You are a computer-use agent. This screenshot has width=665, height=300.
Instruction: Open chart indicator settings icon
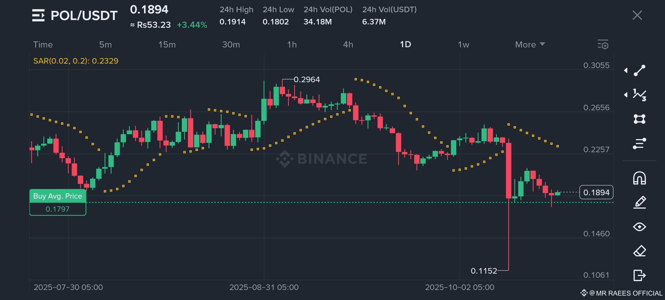pyautogui.click(x=603, y=44)
